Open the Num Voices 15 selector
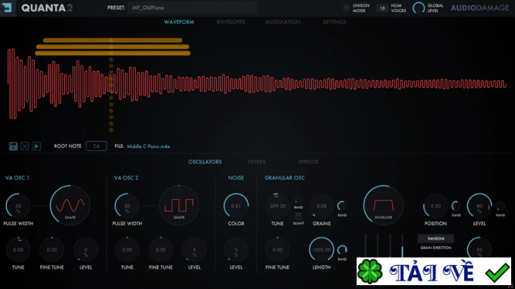515x289 pixels. 382,8
